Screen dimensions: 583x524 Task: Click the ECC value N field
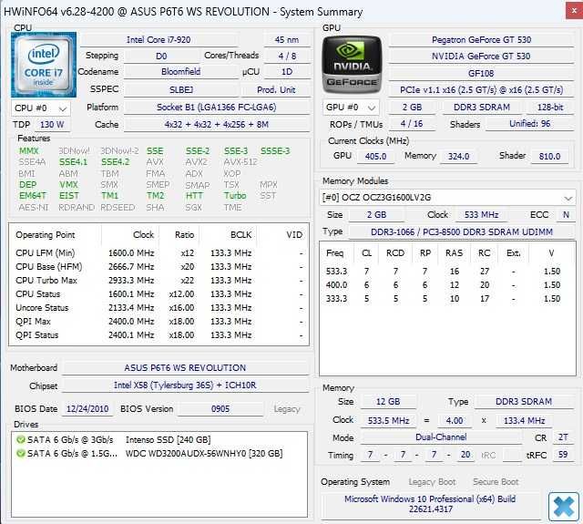point(566,215)
